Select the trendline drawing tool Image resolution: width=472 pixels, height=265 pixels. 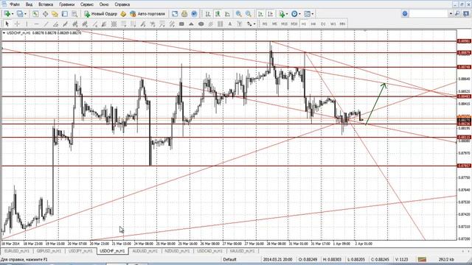click(x=46, y=24)
